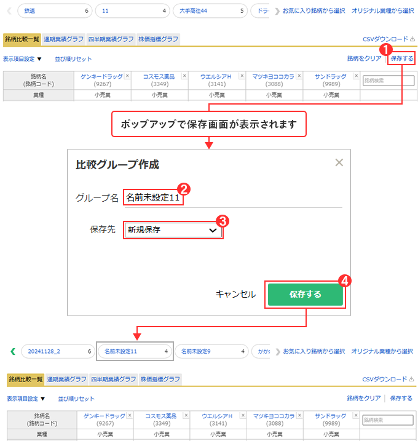This screenshot has width=418, height=441.
Task: Open 通期業績グラフ tab in upper screenshot
Action: (63, 39)
